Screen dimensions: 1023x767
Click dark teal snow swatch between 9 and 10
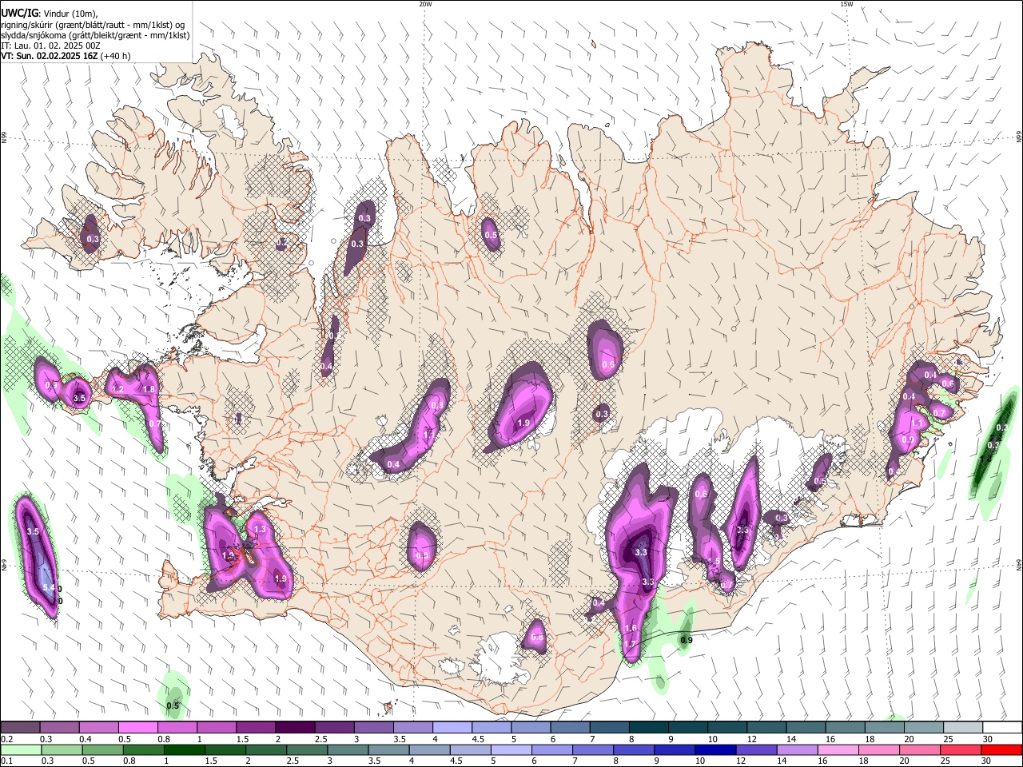point(688,728)
